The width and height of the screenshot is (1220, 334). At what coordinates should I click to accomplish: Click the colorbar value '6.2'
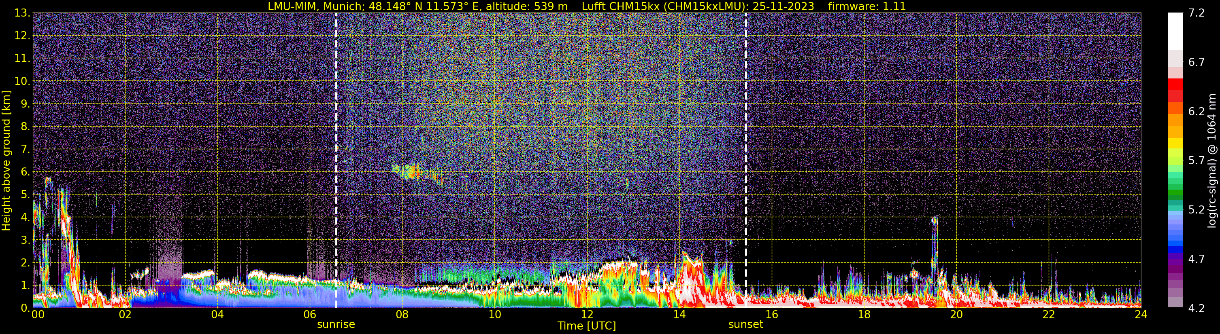(1197, 111)
